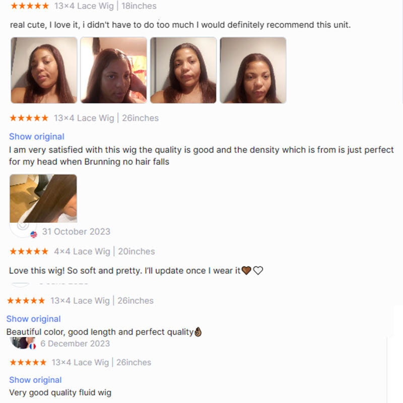Click the white heart outline emoji
Viewport: 403px width, 403px height.
pos(258,271)
